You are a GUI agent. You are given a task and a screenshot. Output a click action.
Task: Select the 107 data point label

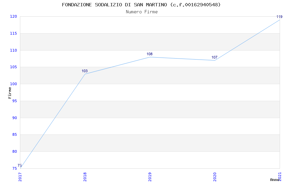[x=214, y=57]
